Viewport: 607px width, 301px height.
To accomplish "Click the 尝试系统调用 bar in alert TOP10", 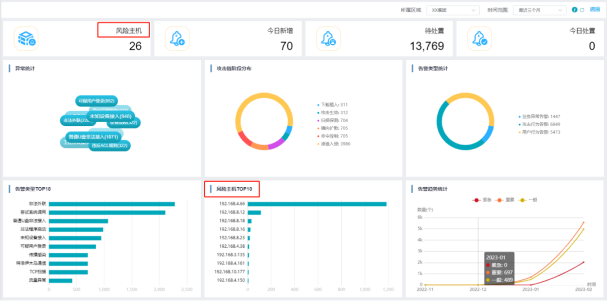I will pyautogui.click(x=107, y=212).
